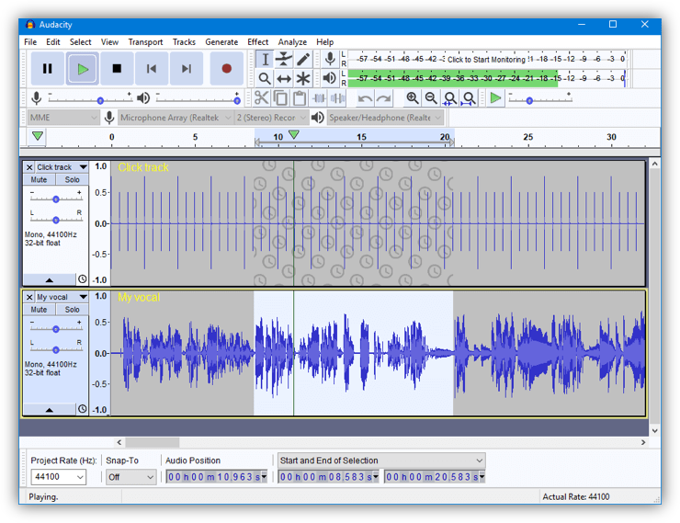This screenshot has height=523, width=680.
Task: Fit selection to window width
Action: [x=449, y=98]
